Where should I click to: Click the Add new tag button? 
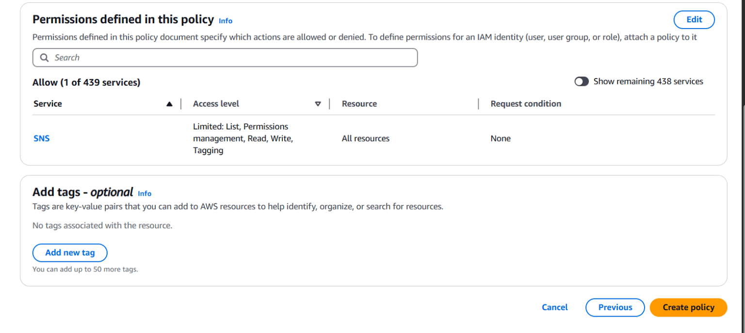coord(70,253)
